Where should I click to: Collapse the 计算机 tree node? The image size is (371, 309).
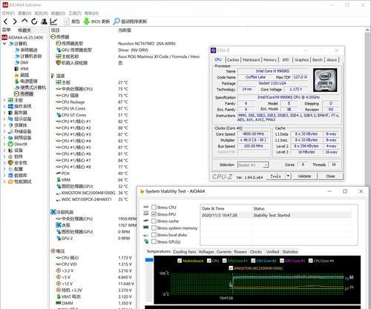pos(4,44)
